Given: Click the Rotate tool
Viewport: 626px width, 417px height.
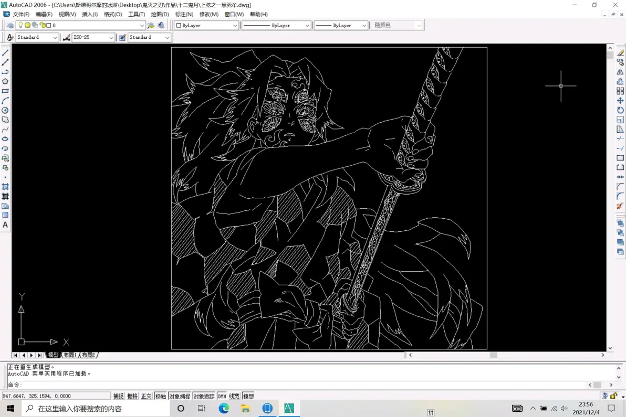Looking at the screenshot, I should click(x=620, y=111).
